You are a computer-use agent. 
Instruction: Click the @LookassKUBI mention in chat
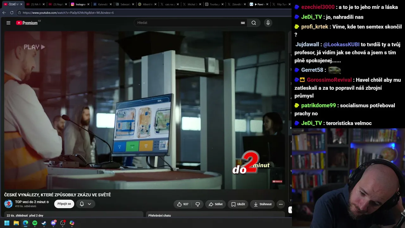coord(341,45)
